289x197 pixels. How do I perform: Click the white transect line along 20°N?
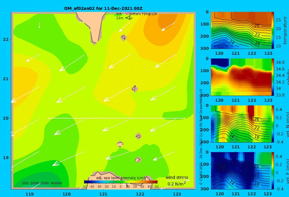click(116, 118)
